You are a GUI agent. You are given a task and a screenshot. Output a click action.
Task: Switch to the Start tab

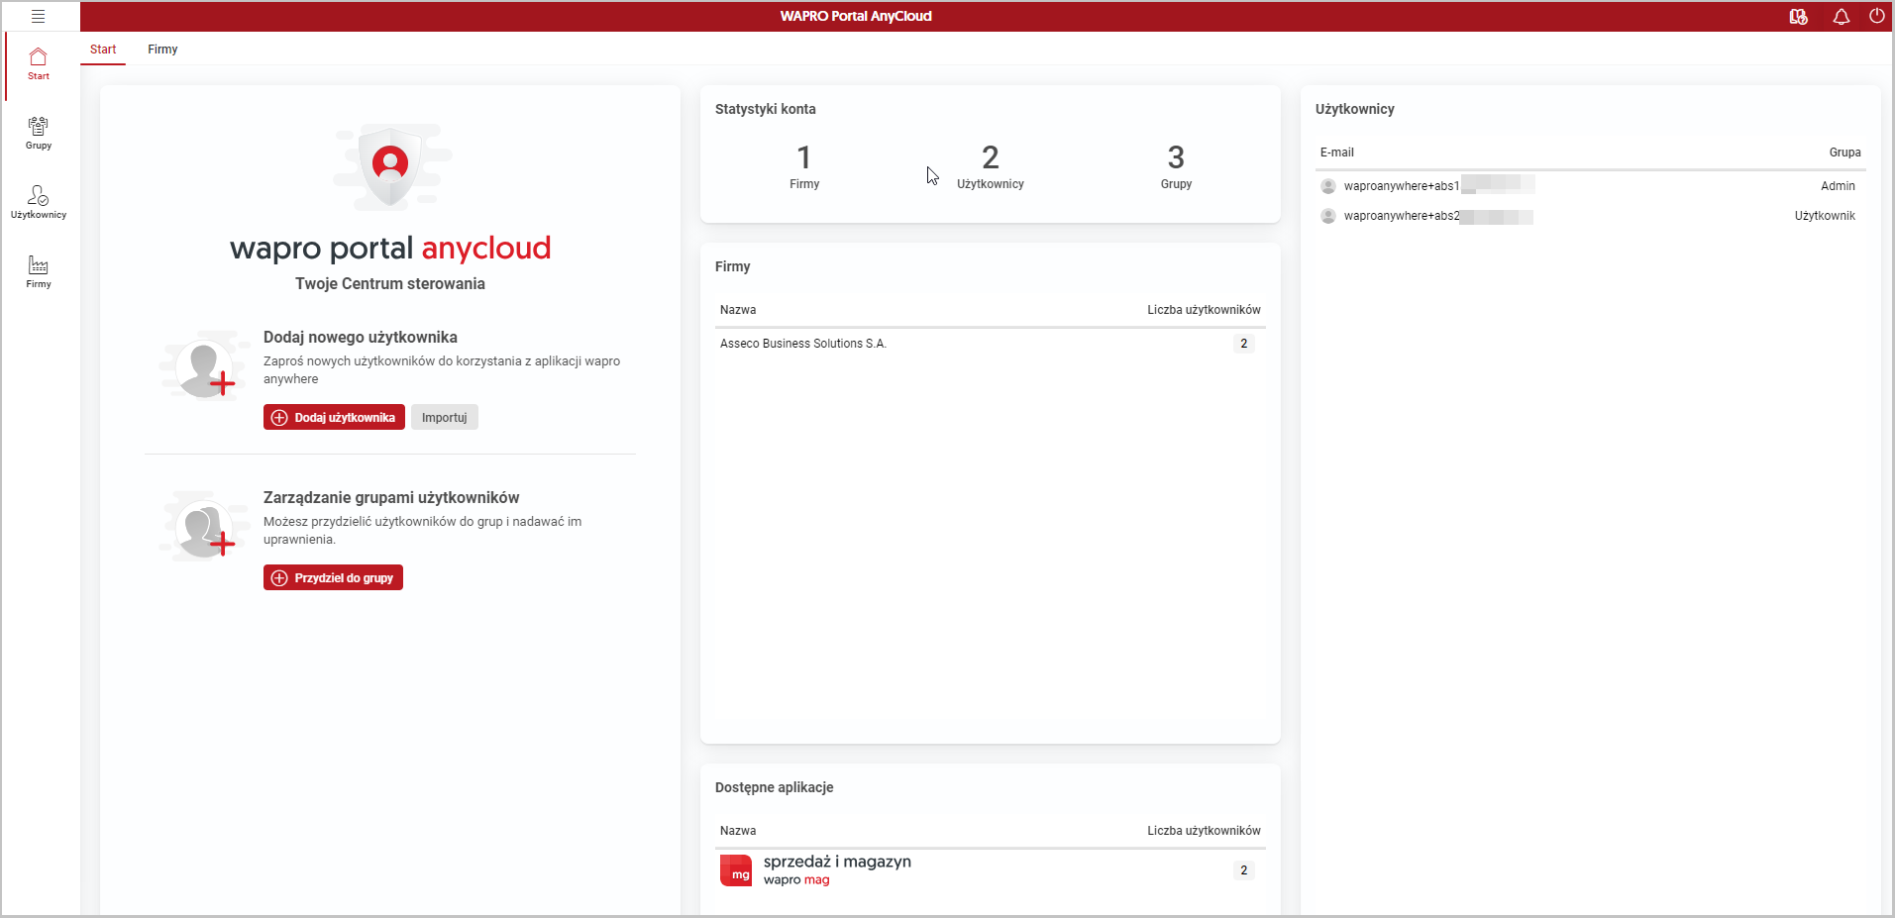point(103,50)
